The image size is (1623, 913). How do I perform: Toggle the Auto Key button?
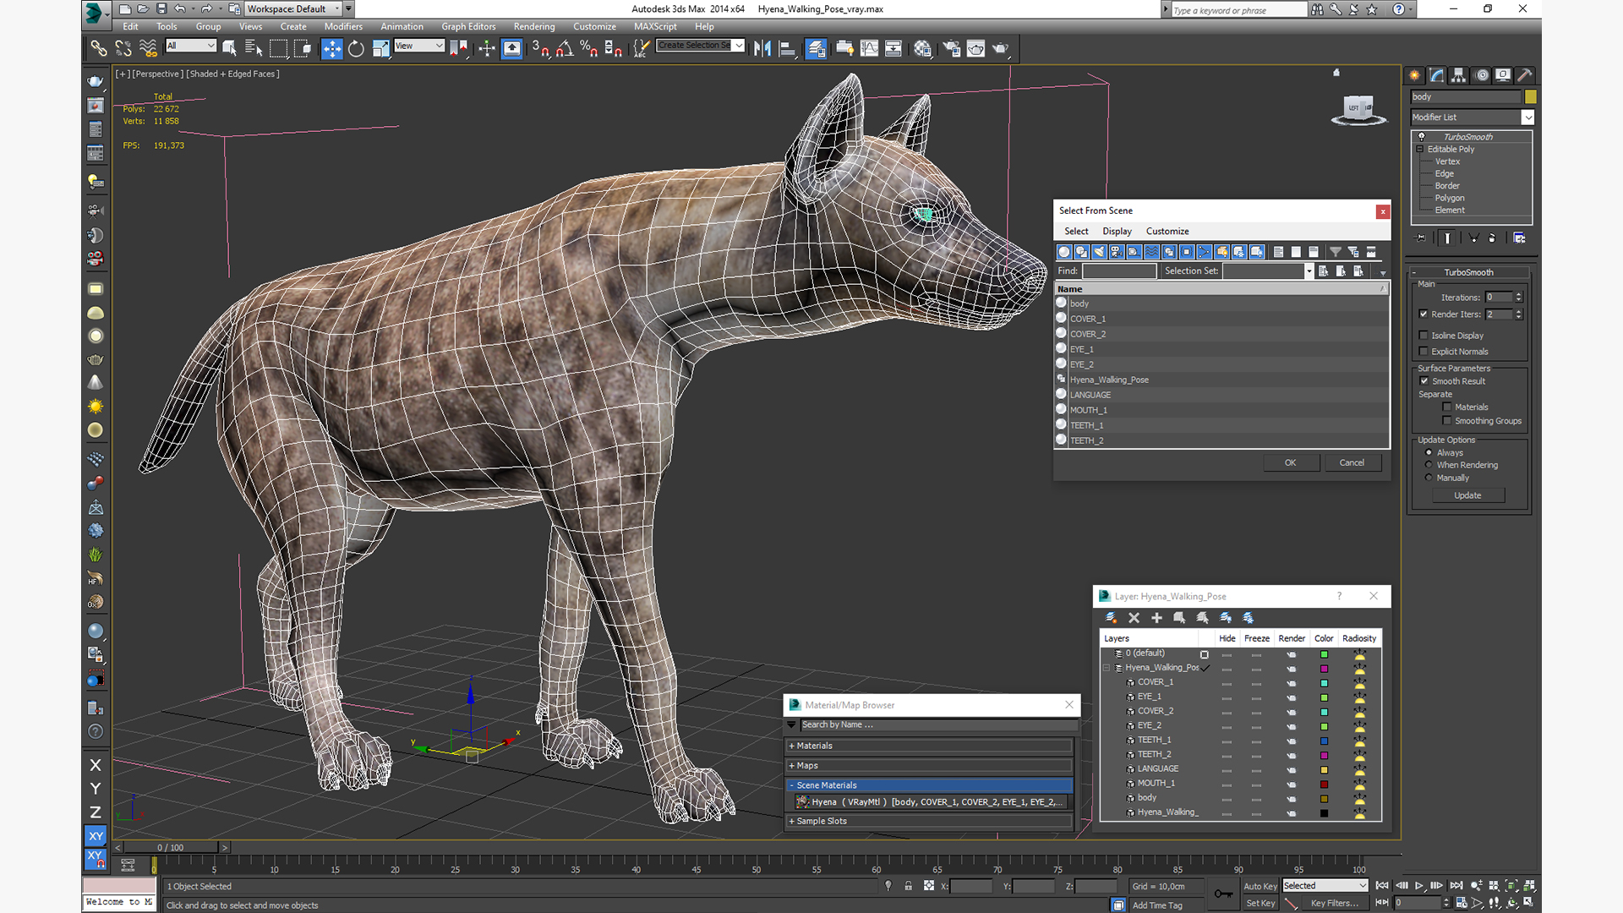click(x=1260, y=886)
